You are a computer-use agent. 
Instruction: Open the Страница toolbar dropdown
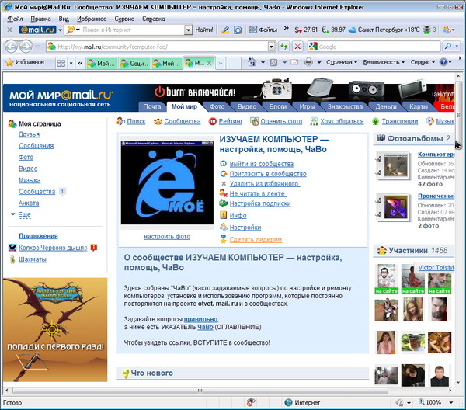tap(342, 62)
